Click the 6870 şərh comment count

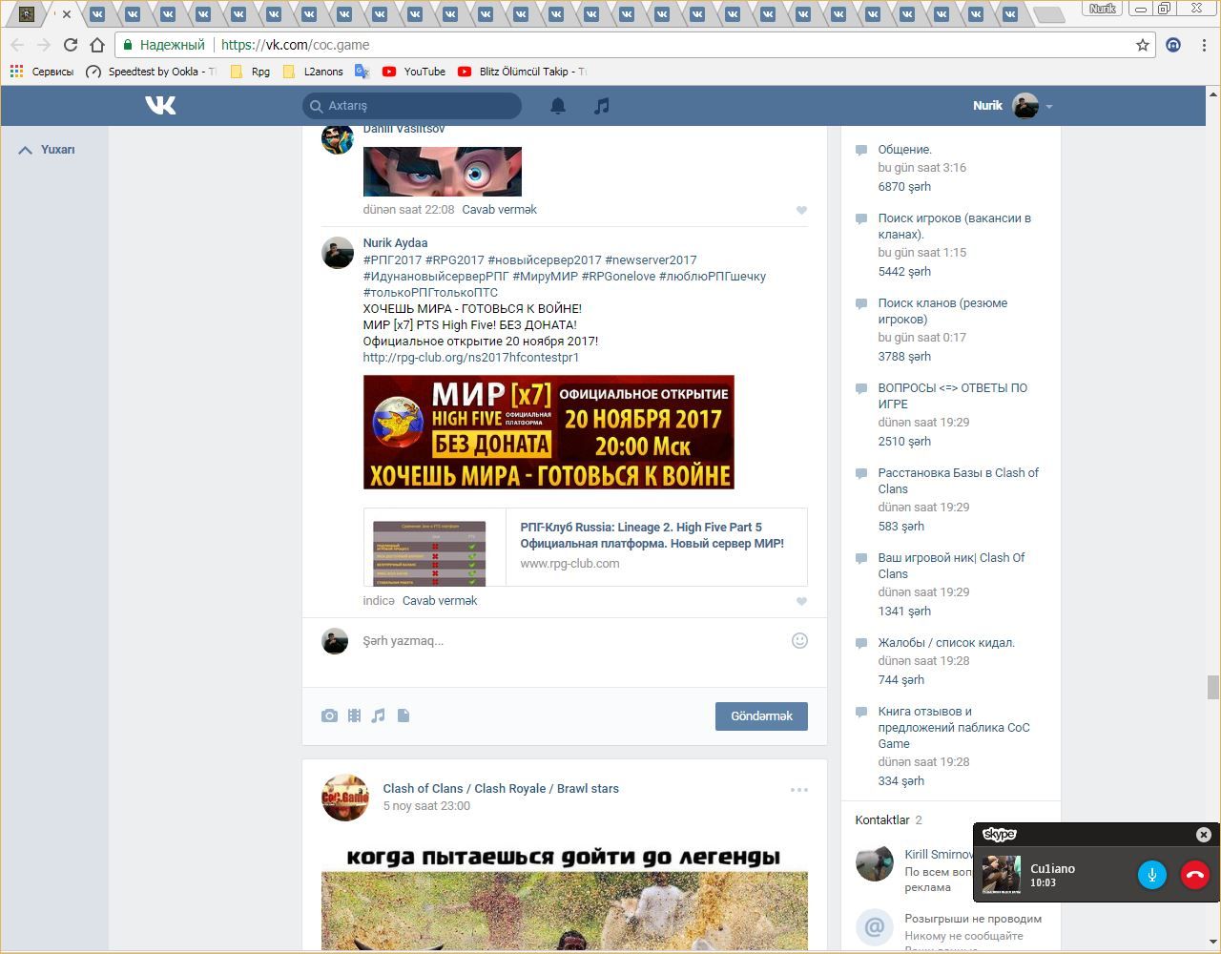click(904, 187)
